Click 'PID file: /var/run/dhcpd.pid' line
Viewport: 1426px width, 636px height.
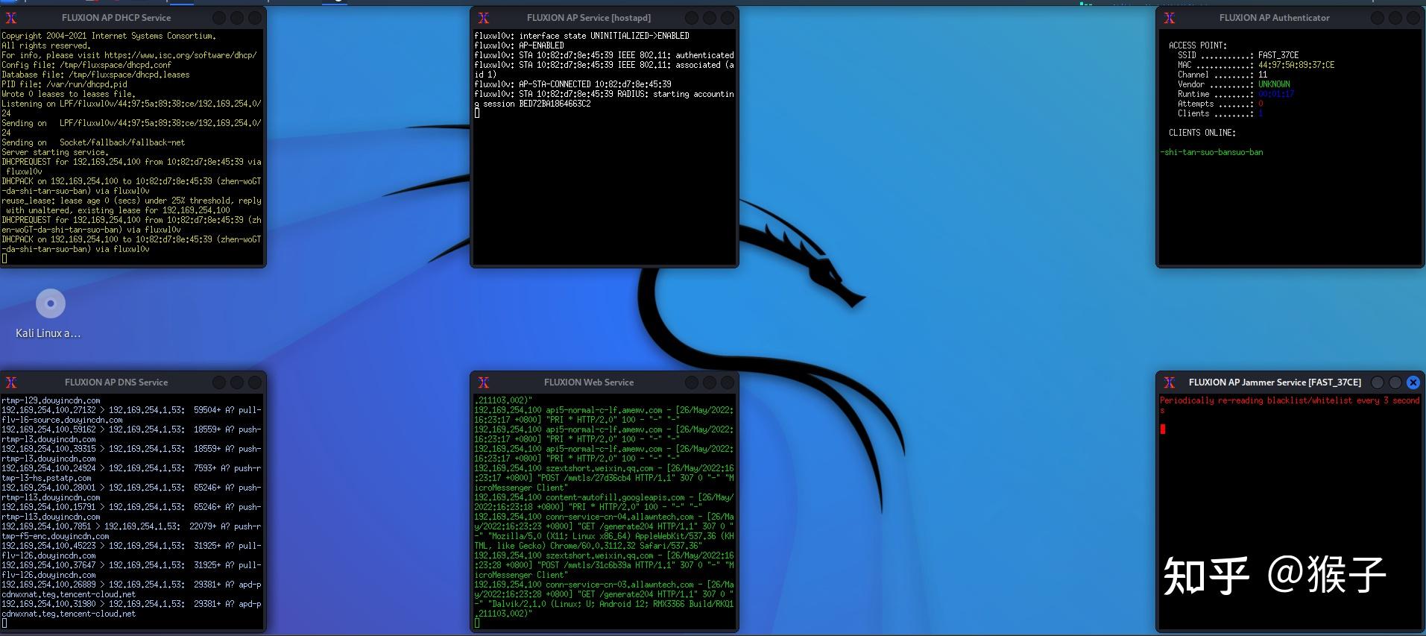pyautogui.click(x=64, y=84)
